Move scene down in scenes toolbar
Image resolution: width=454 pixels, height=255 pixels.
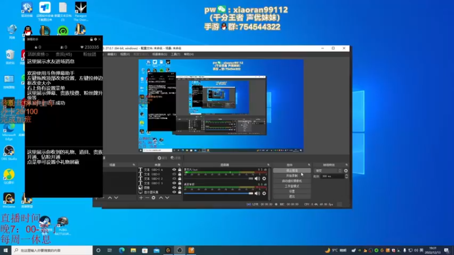[116, 198]
